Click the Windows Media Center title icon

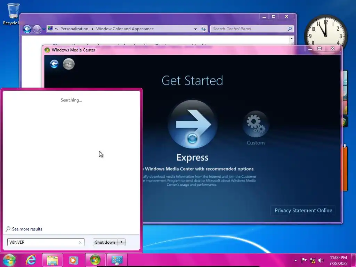click(47, 50)
